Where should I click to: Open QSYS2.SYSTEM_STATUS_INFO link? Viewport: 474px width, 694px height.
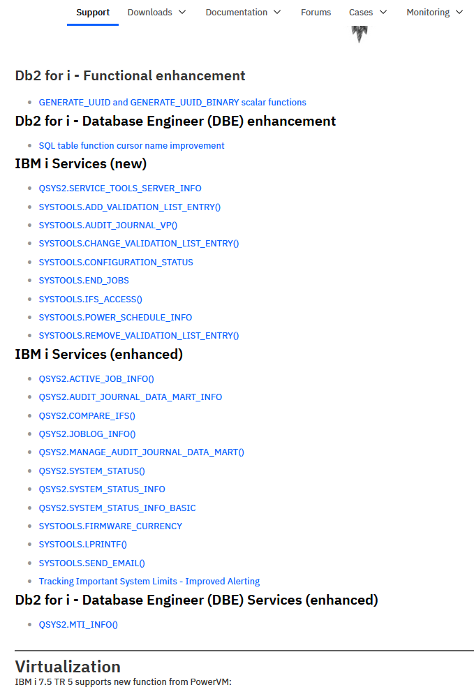click(x=102, y=489)
